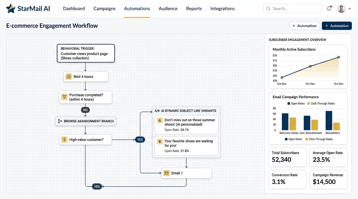This screenshot has width=358, height=199.
Task: Open the Conversion Rate card
Action: point(287,179)
